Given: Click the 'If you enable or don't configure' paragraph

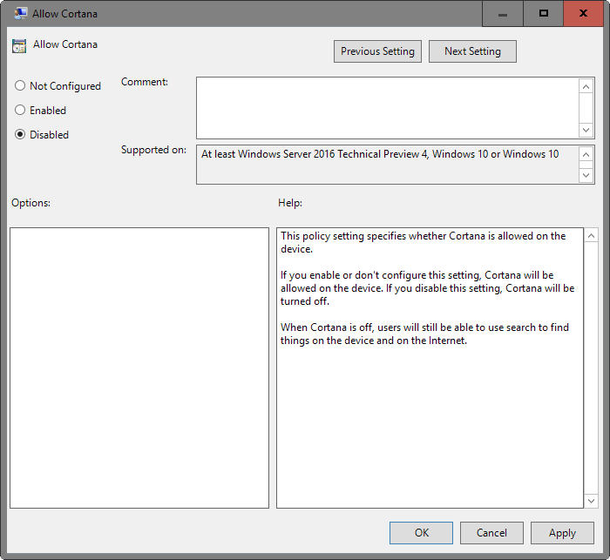Looking at the screenshot, I should point(428,288).
